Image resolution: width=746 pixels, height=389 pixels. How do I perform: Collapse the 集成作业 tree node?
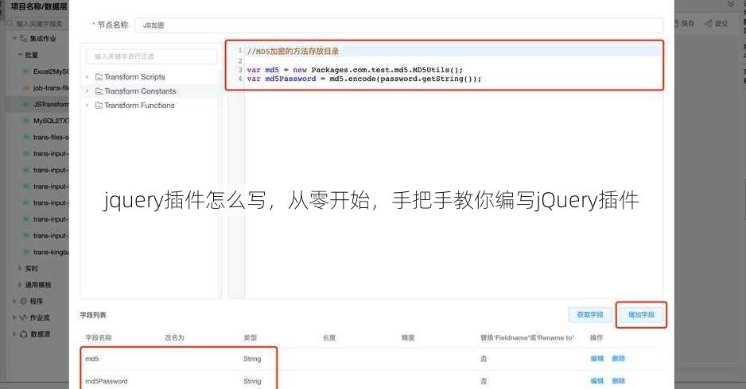(x=15, y=38)
